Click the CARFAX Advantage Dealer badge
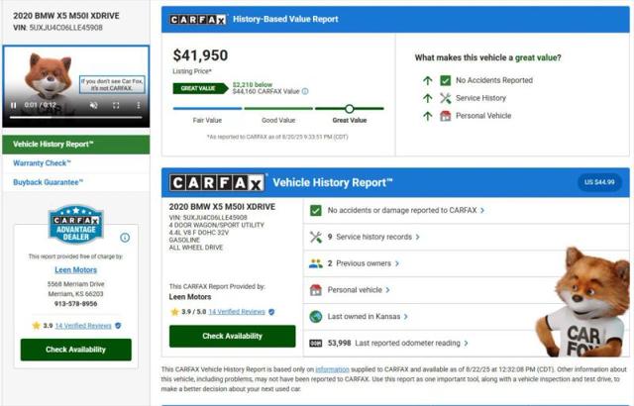Screen dimensions: 634x406 pyautogui.click(x=76, y=225)
